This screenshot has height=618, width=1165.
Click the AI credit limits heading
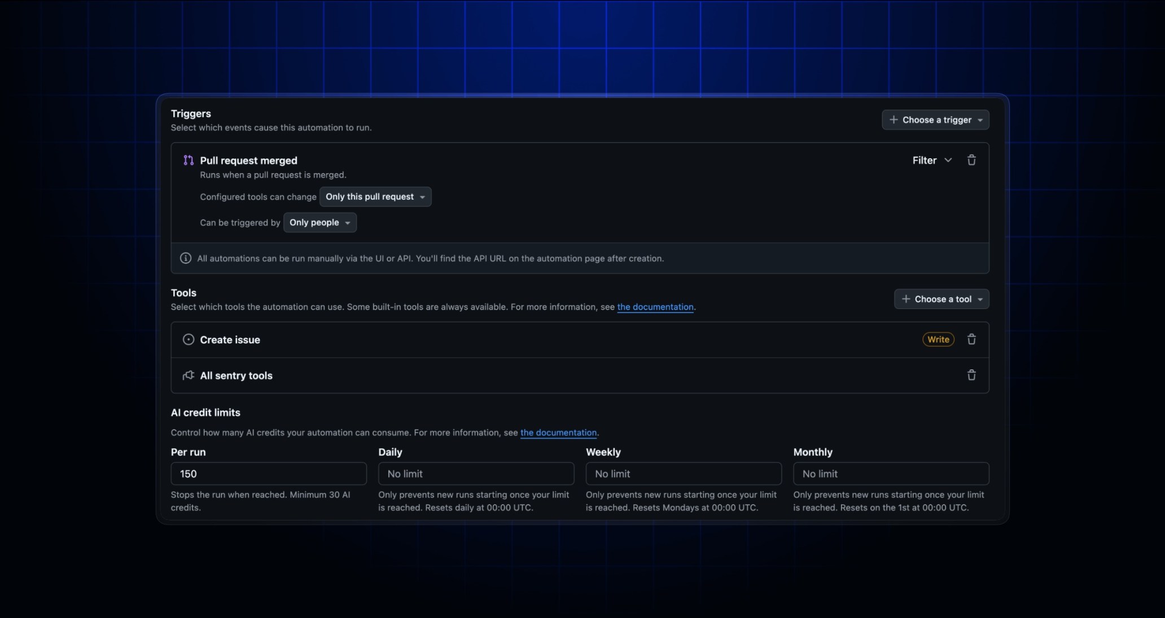(x=205, y=412)
